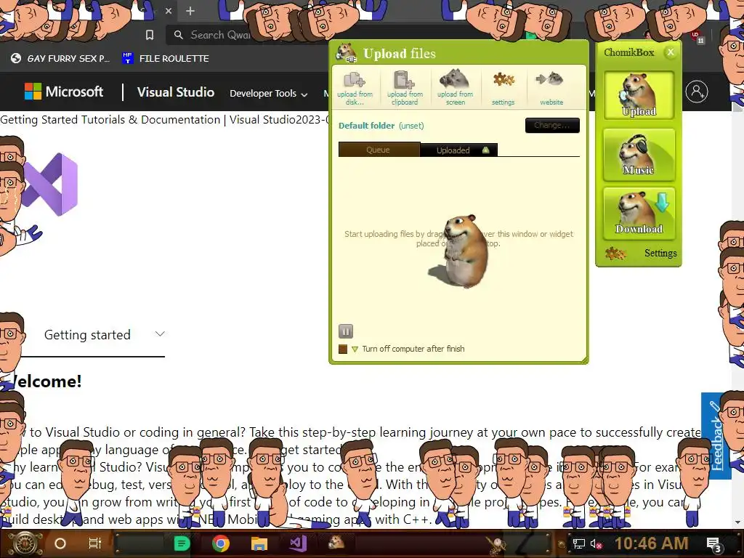The height and width of the screenshot is (558, 744).
Task: Click the upload from disk icon
Action: coord(355,88)
